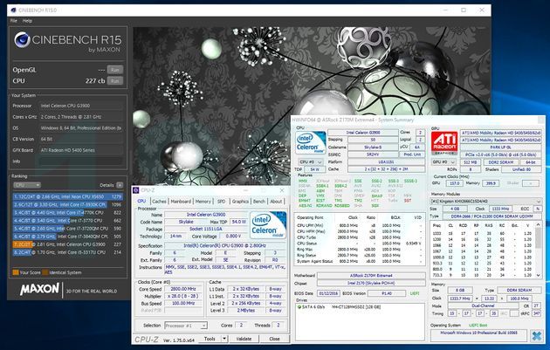Click the SATA drive status icon
The image size is (550, 350).
coord(299,307)
